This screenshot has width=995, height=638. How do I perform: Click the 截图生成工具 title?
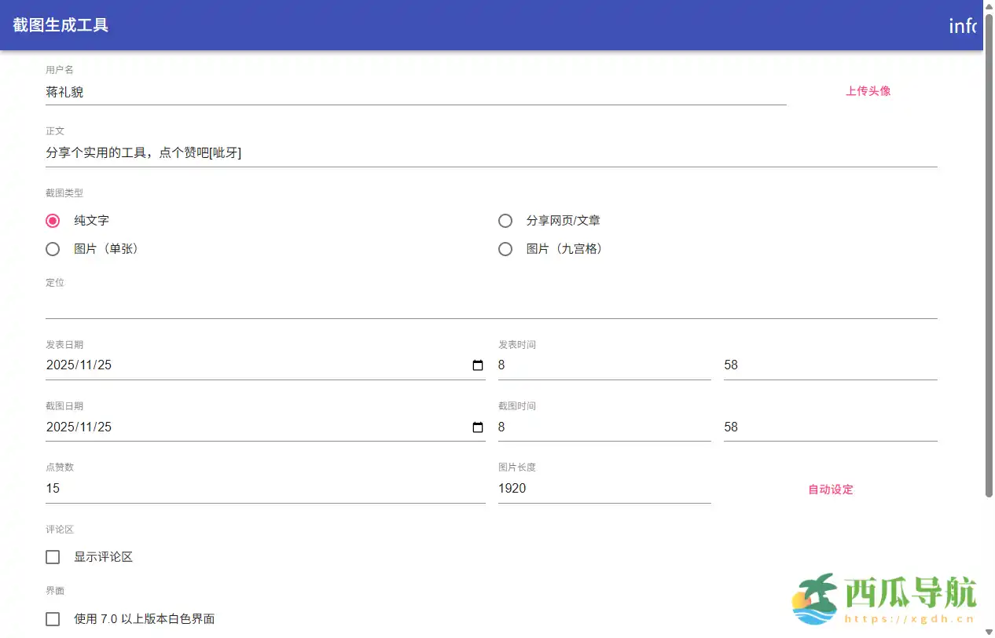point(61,26)
